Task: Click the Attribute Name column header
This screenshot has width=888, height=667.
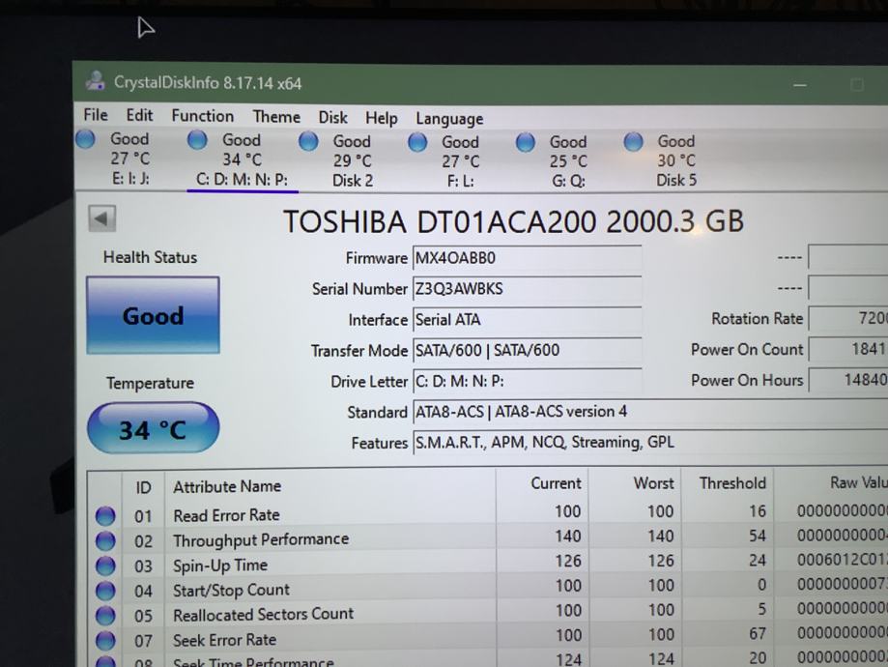Action: pyautogui.click(x=227, y=486)
